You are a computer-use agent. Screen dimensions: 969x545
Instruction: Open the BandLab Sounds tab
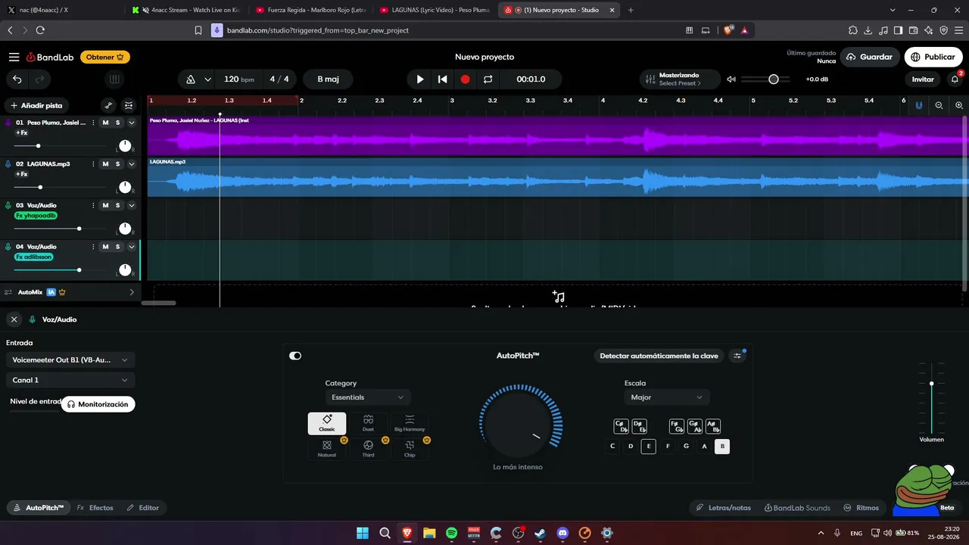797,508
